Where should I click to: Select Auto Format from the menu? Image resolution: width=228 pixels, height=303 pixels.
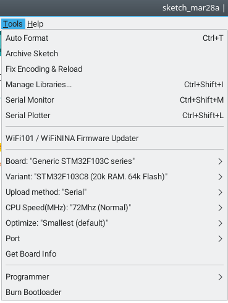click(x=114, y=38)
